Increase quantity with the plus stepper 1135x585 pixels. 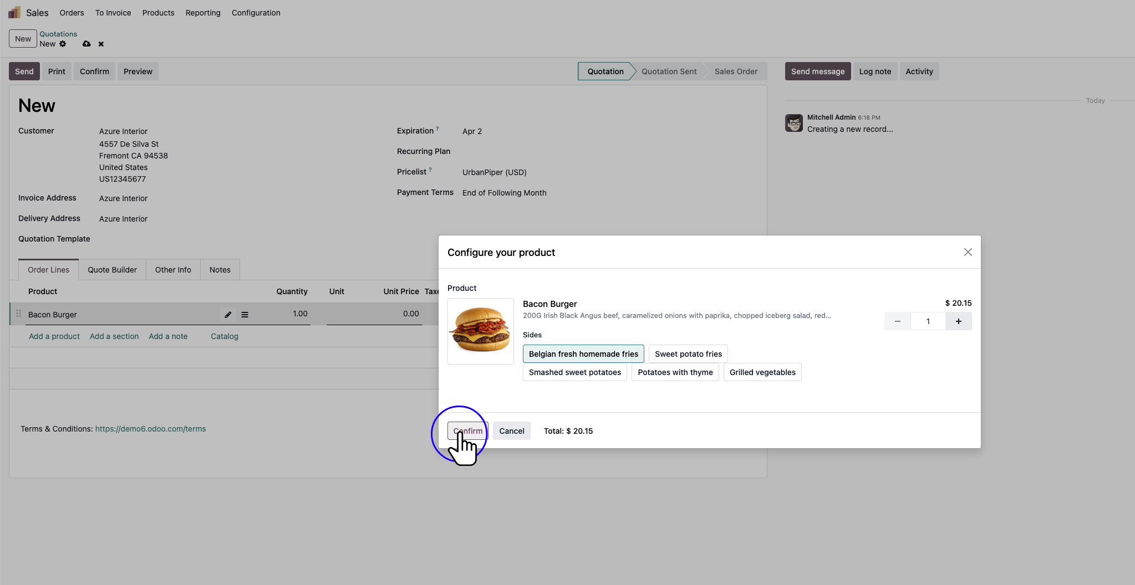959,321
